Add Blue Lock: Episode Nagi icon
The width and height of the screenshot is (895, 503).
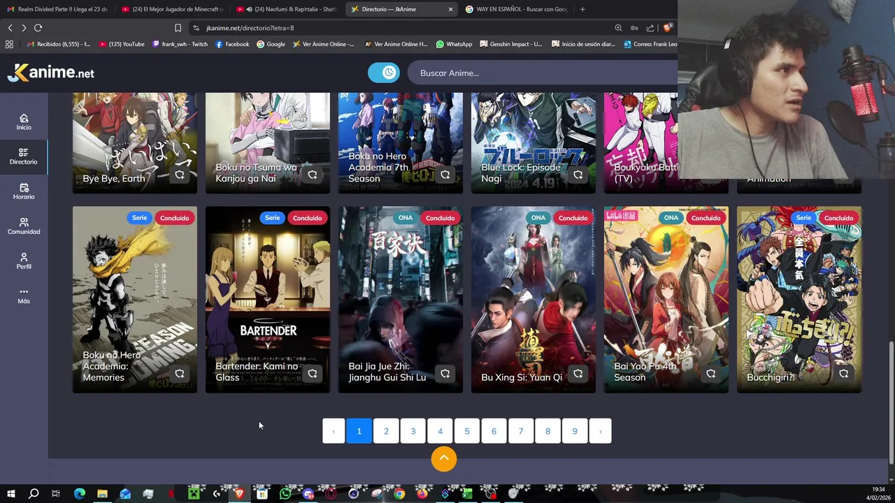[x=578, y=175]
